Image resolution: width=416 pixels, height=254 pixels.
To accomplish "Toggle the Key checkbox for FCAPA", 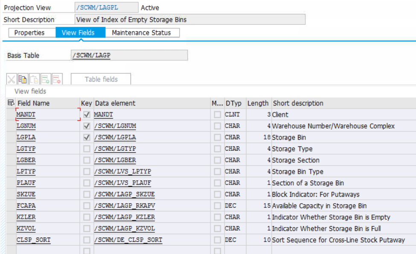I will point(87,206).
